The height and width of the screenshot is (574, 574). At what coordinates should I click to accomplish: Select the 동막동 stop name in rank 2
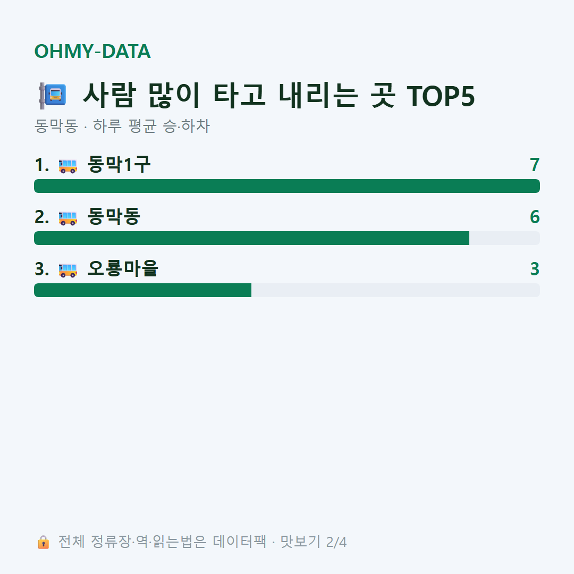click(114, 216)
